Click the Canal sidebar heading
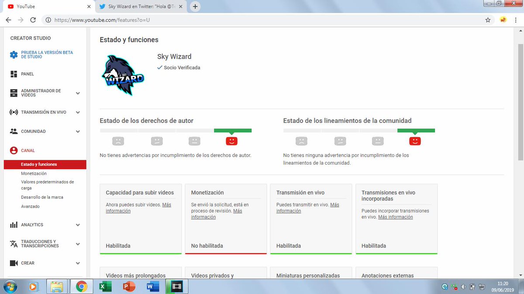 [x=28, y=151]
